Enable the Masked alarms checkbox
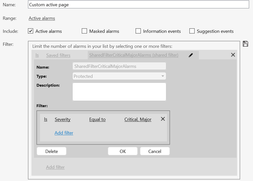253x181 pixels. pos(85,31)
